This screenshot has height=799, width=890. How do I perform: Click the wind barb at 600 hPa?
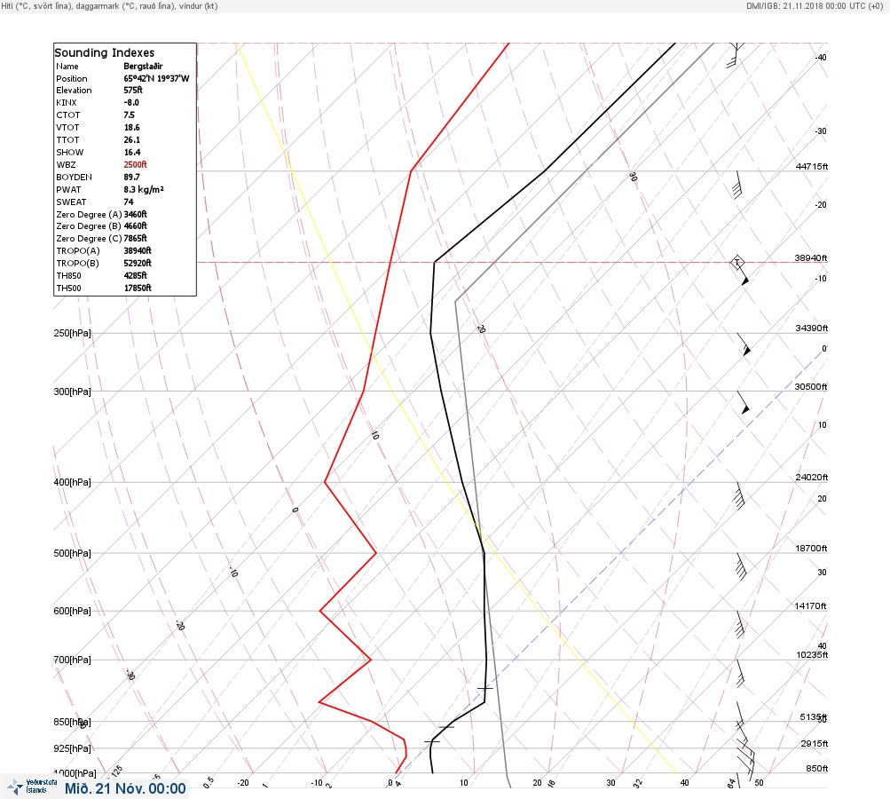point(739,625)
